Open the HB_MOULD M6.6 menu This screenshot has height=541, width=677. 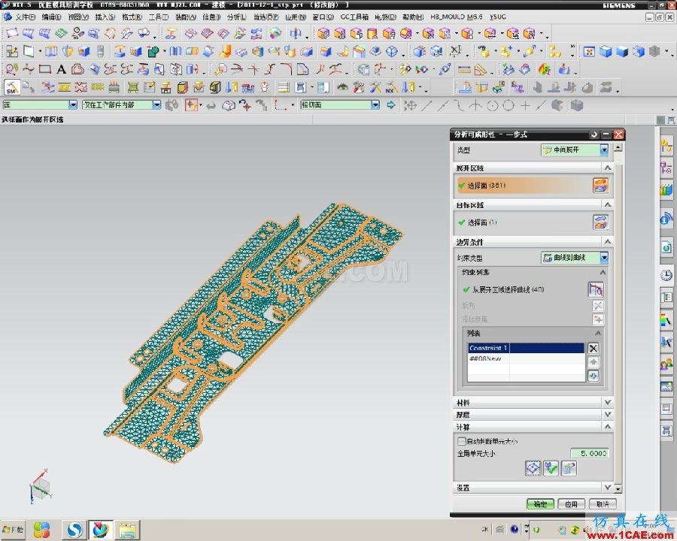pyautogui.click(x=457, y=17)
